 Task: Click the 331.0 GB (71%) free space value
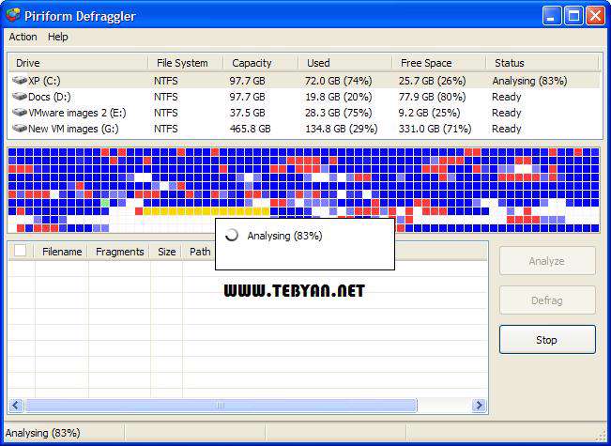click(x=435, y=129)
